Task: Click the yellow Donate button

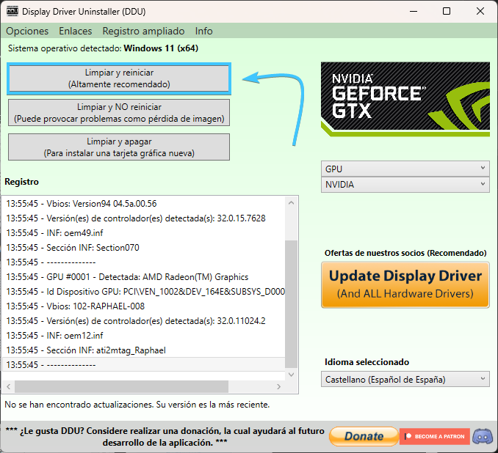Action: 364,437
